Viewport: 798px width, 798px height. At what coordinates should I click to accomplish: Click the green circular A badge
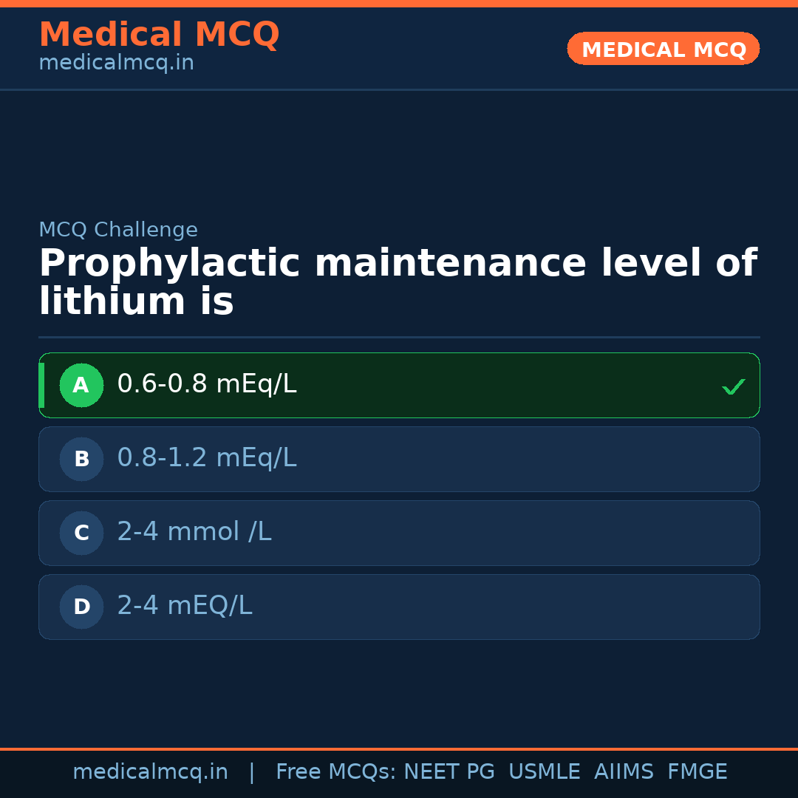tap(81, 386)
